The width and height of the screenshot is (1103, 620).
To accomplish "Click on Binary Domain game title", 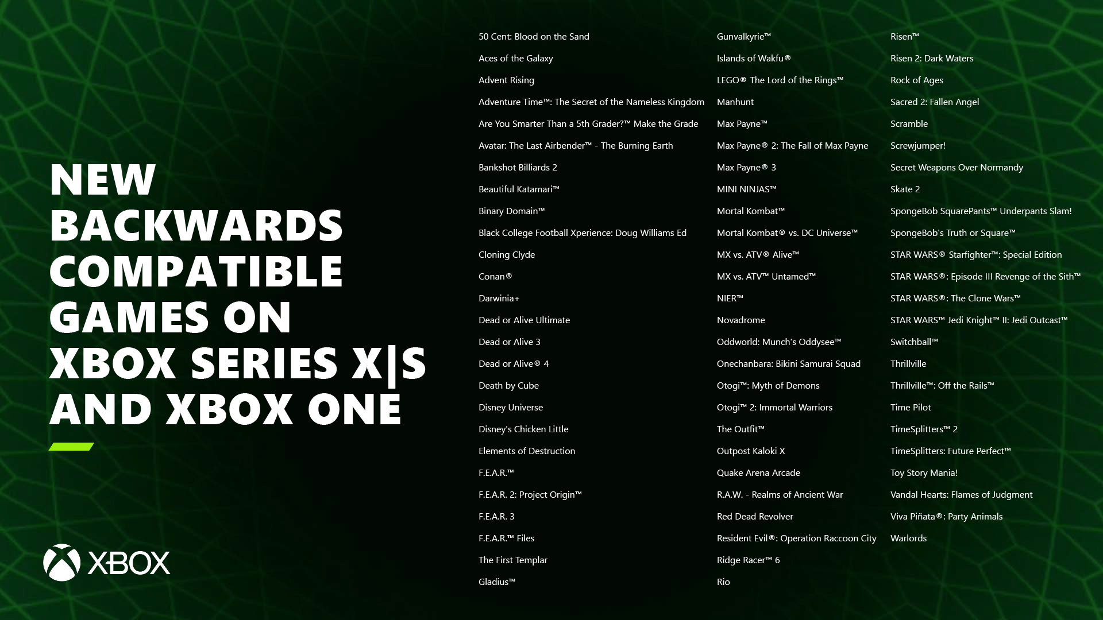I will 512,211.
